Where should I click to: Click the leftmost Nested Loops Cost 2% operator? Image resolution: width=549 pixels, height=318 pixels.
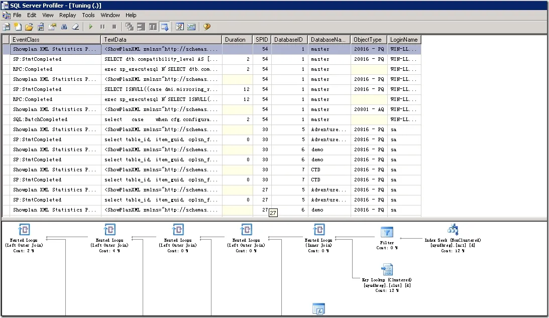(24, 238)
